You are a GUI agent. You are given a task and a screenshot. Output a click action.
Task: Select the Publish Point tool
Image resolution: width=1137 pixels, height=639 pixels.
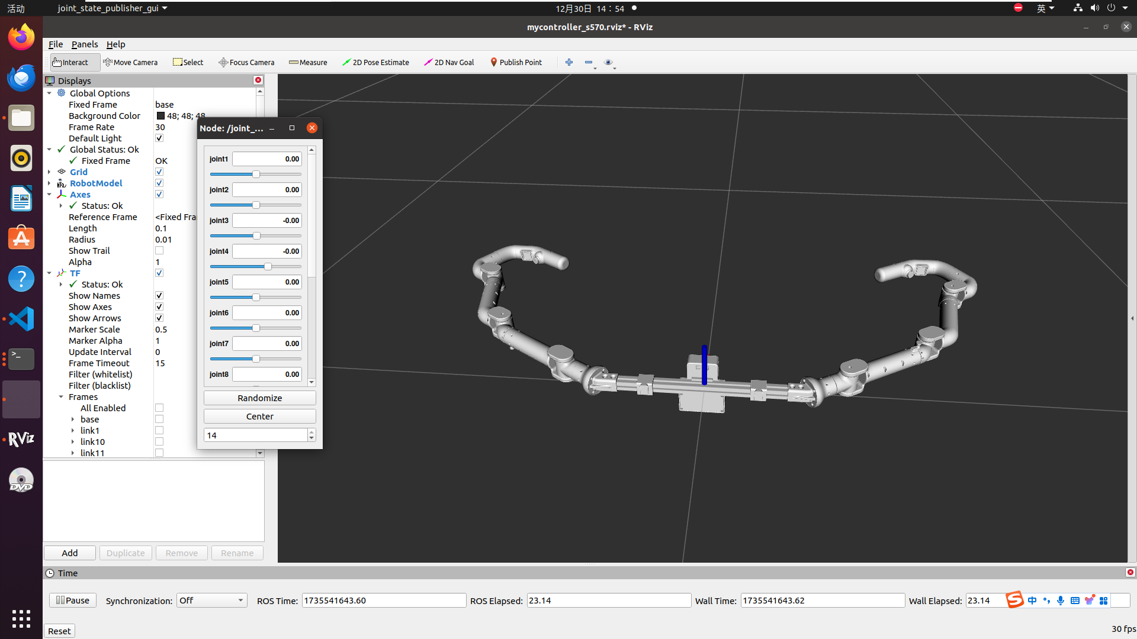tap(515, 62)
